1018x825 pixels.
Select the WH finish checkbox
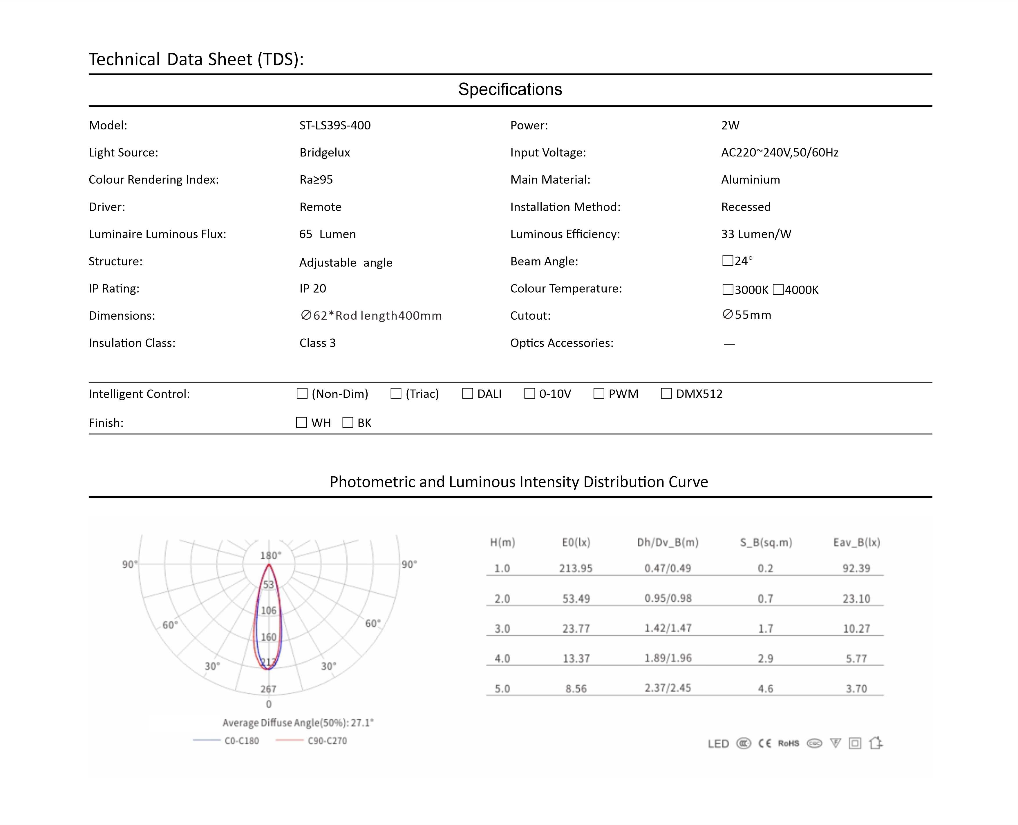coord(301,422)
